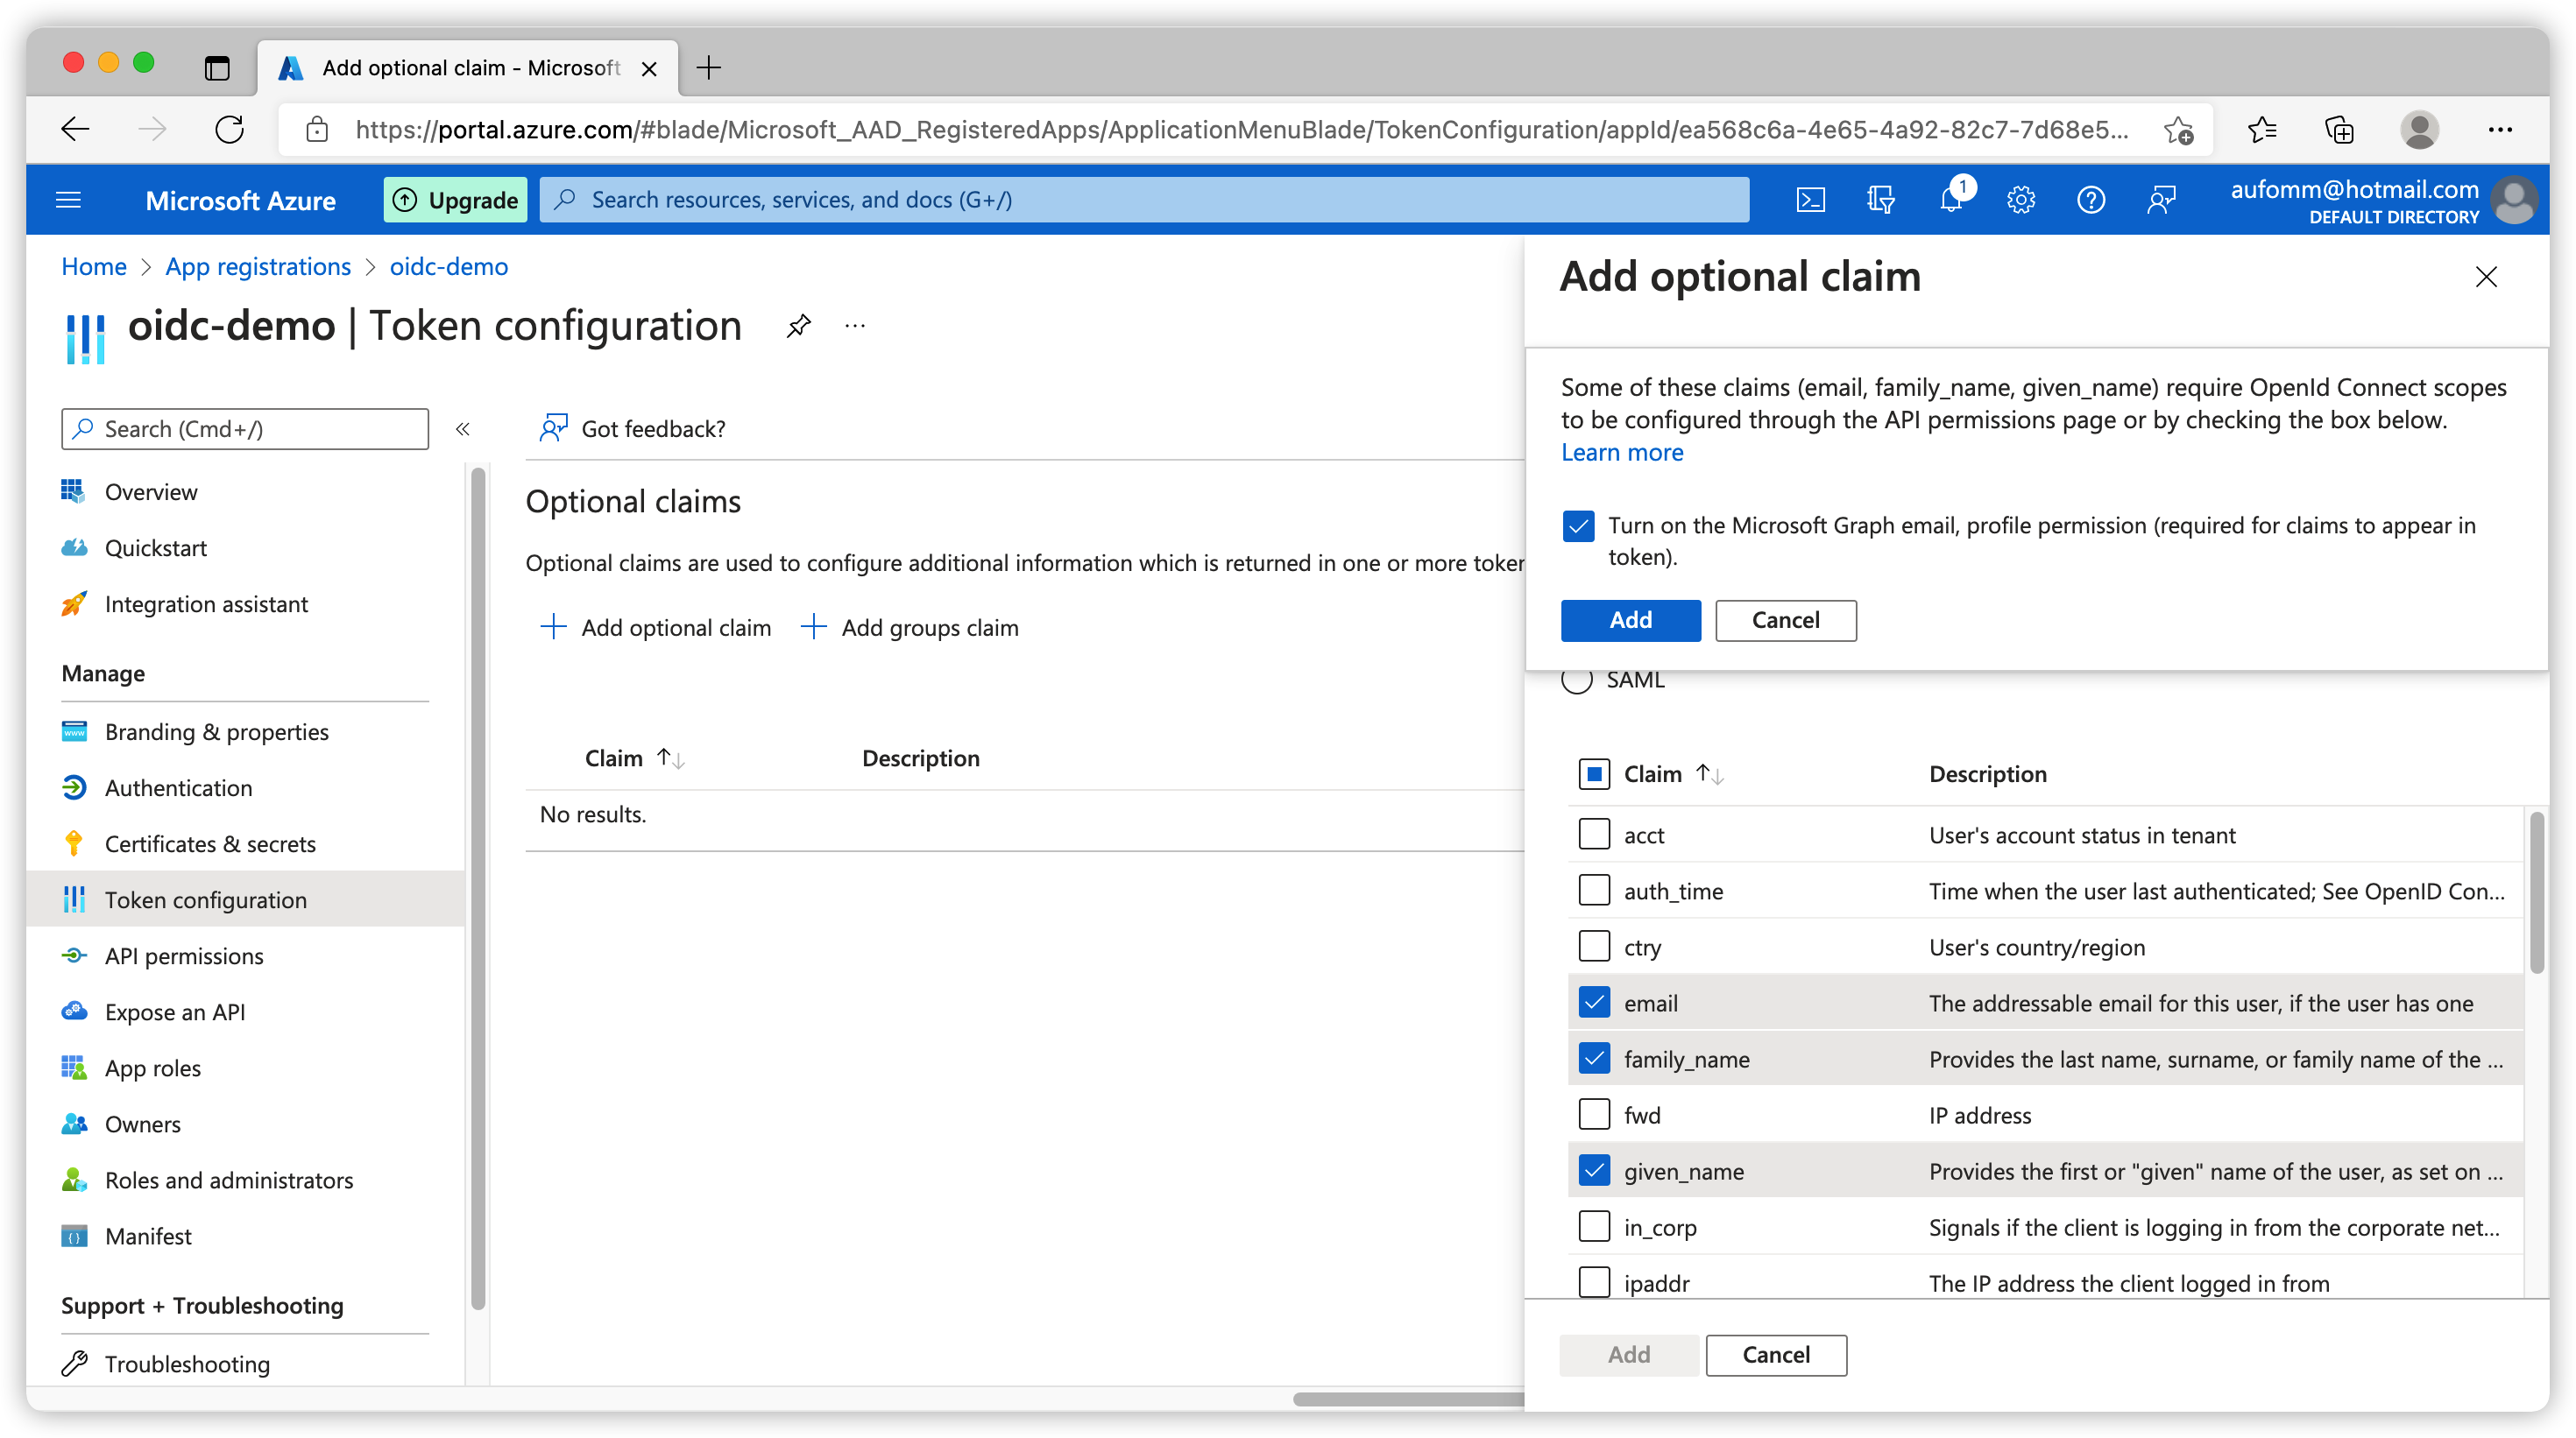Click the feedback icon in Azure header
The width and height of the screenshot is (2576, 1438).
click(x=2161, y=200)
